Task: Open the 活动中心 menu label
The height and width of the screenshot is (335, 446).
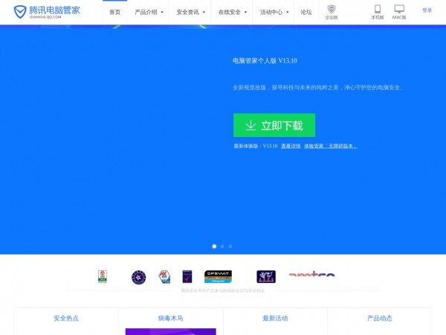Action: pyautogui.click(x=271, y=12)
